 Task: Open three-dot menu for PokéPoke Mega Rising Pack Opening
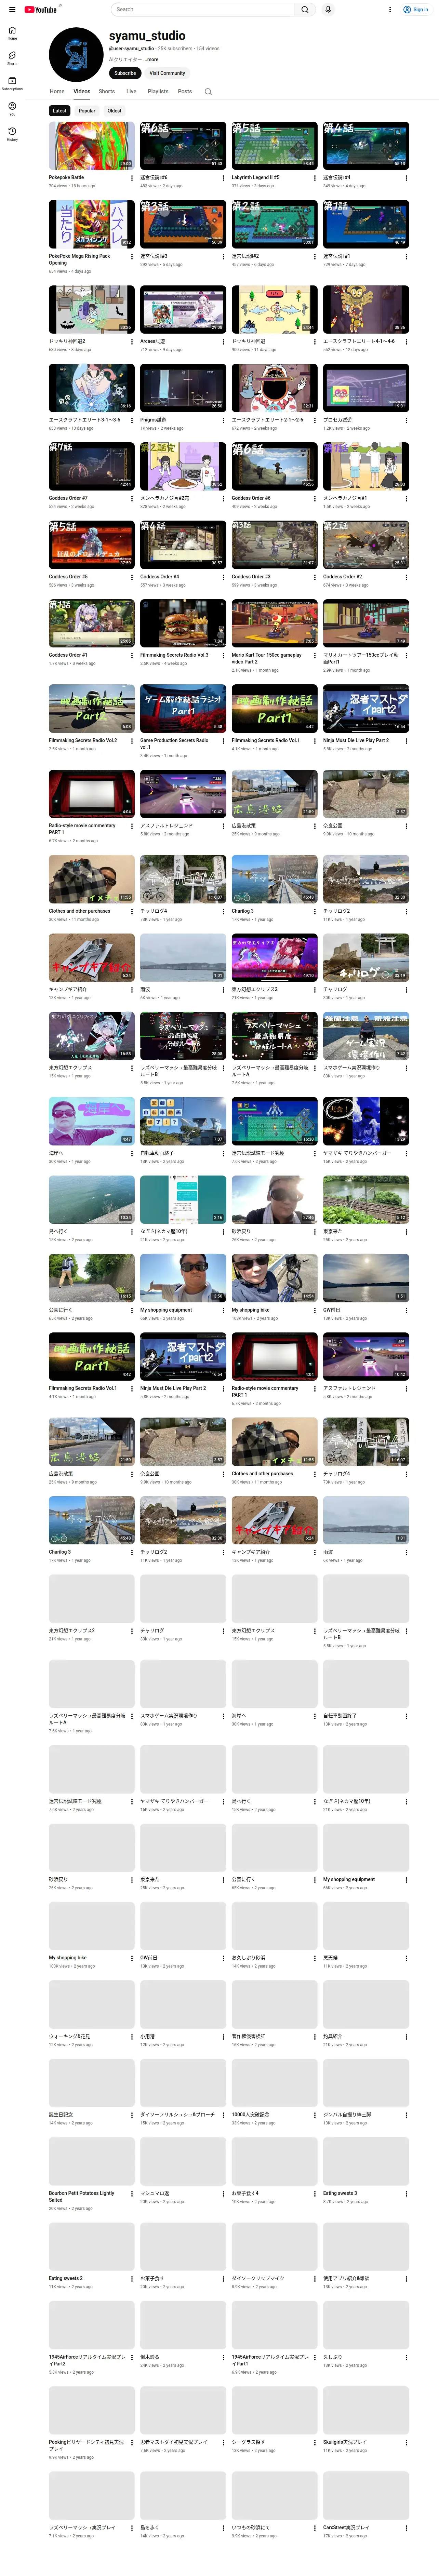132,257
